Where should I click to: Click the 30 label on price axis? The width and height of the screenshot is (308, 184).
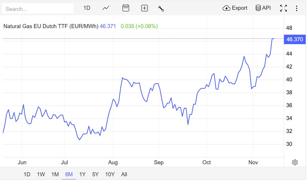(289, 144)
